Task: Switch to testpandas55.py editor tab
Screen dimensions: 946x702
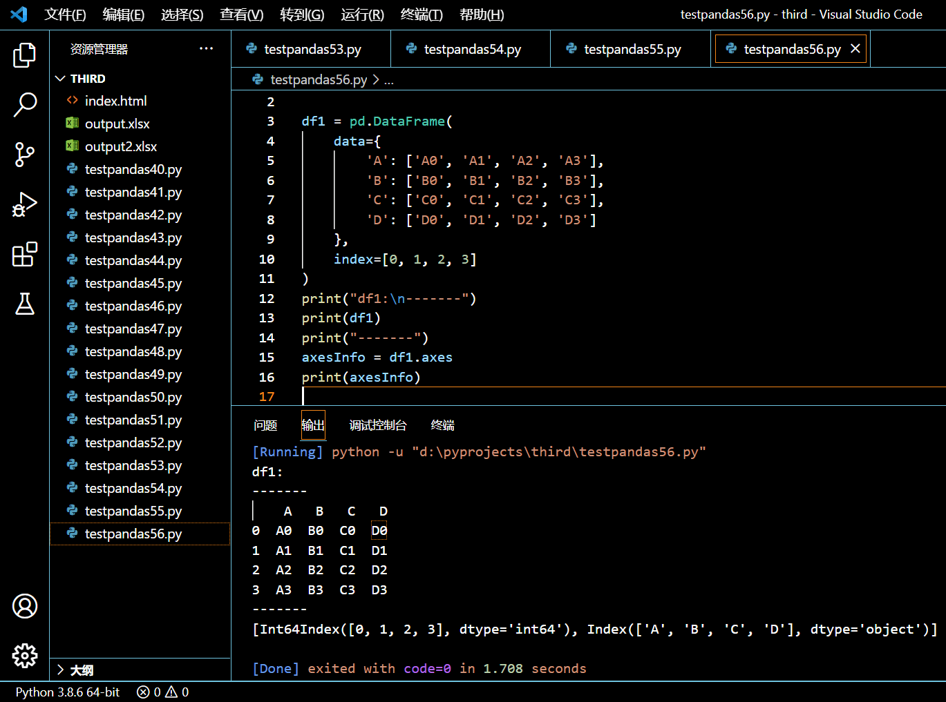Action: [x=631, y=49]
